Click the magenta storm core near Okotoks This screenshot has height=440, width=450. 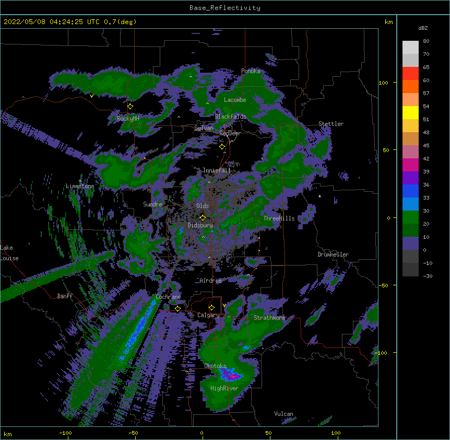233,376
